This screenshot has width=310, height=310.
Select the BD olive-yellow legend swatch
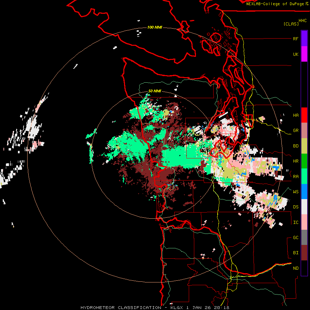pos(304,146)
